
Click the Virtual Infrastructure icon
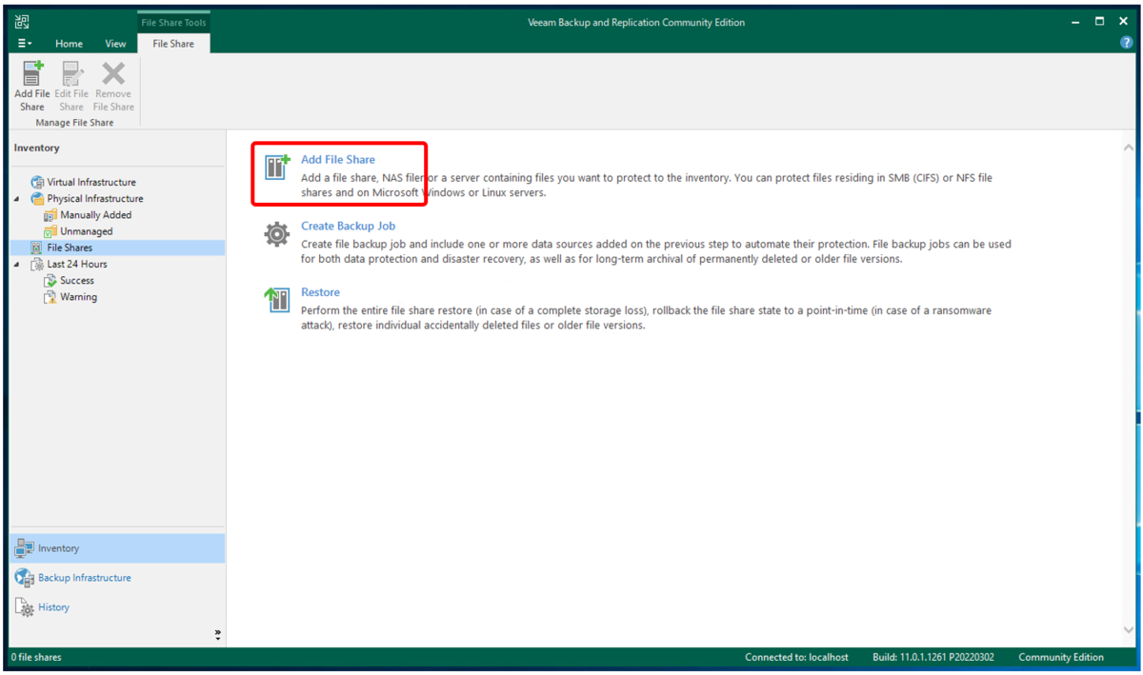click(37, 182)
